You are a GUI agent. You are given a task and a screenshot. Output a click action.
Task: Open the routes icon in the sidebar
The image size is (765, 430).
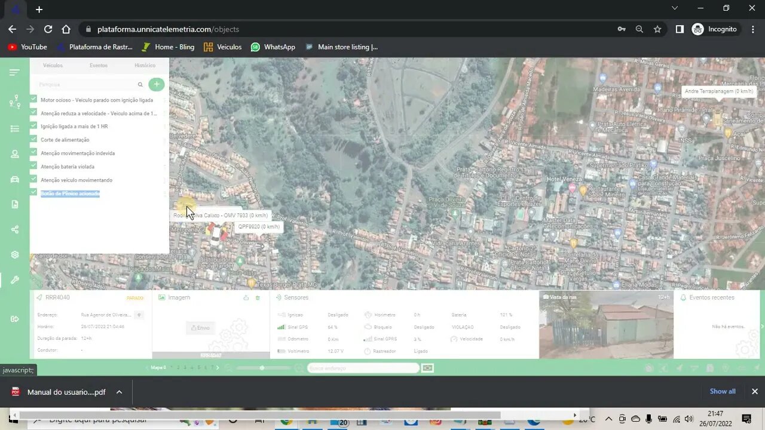pyautogui.click(x=14, y=102)
